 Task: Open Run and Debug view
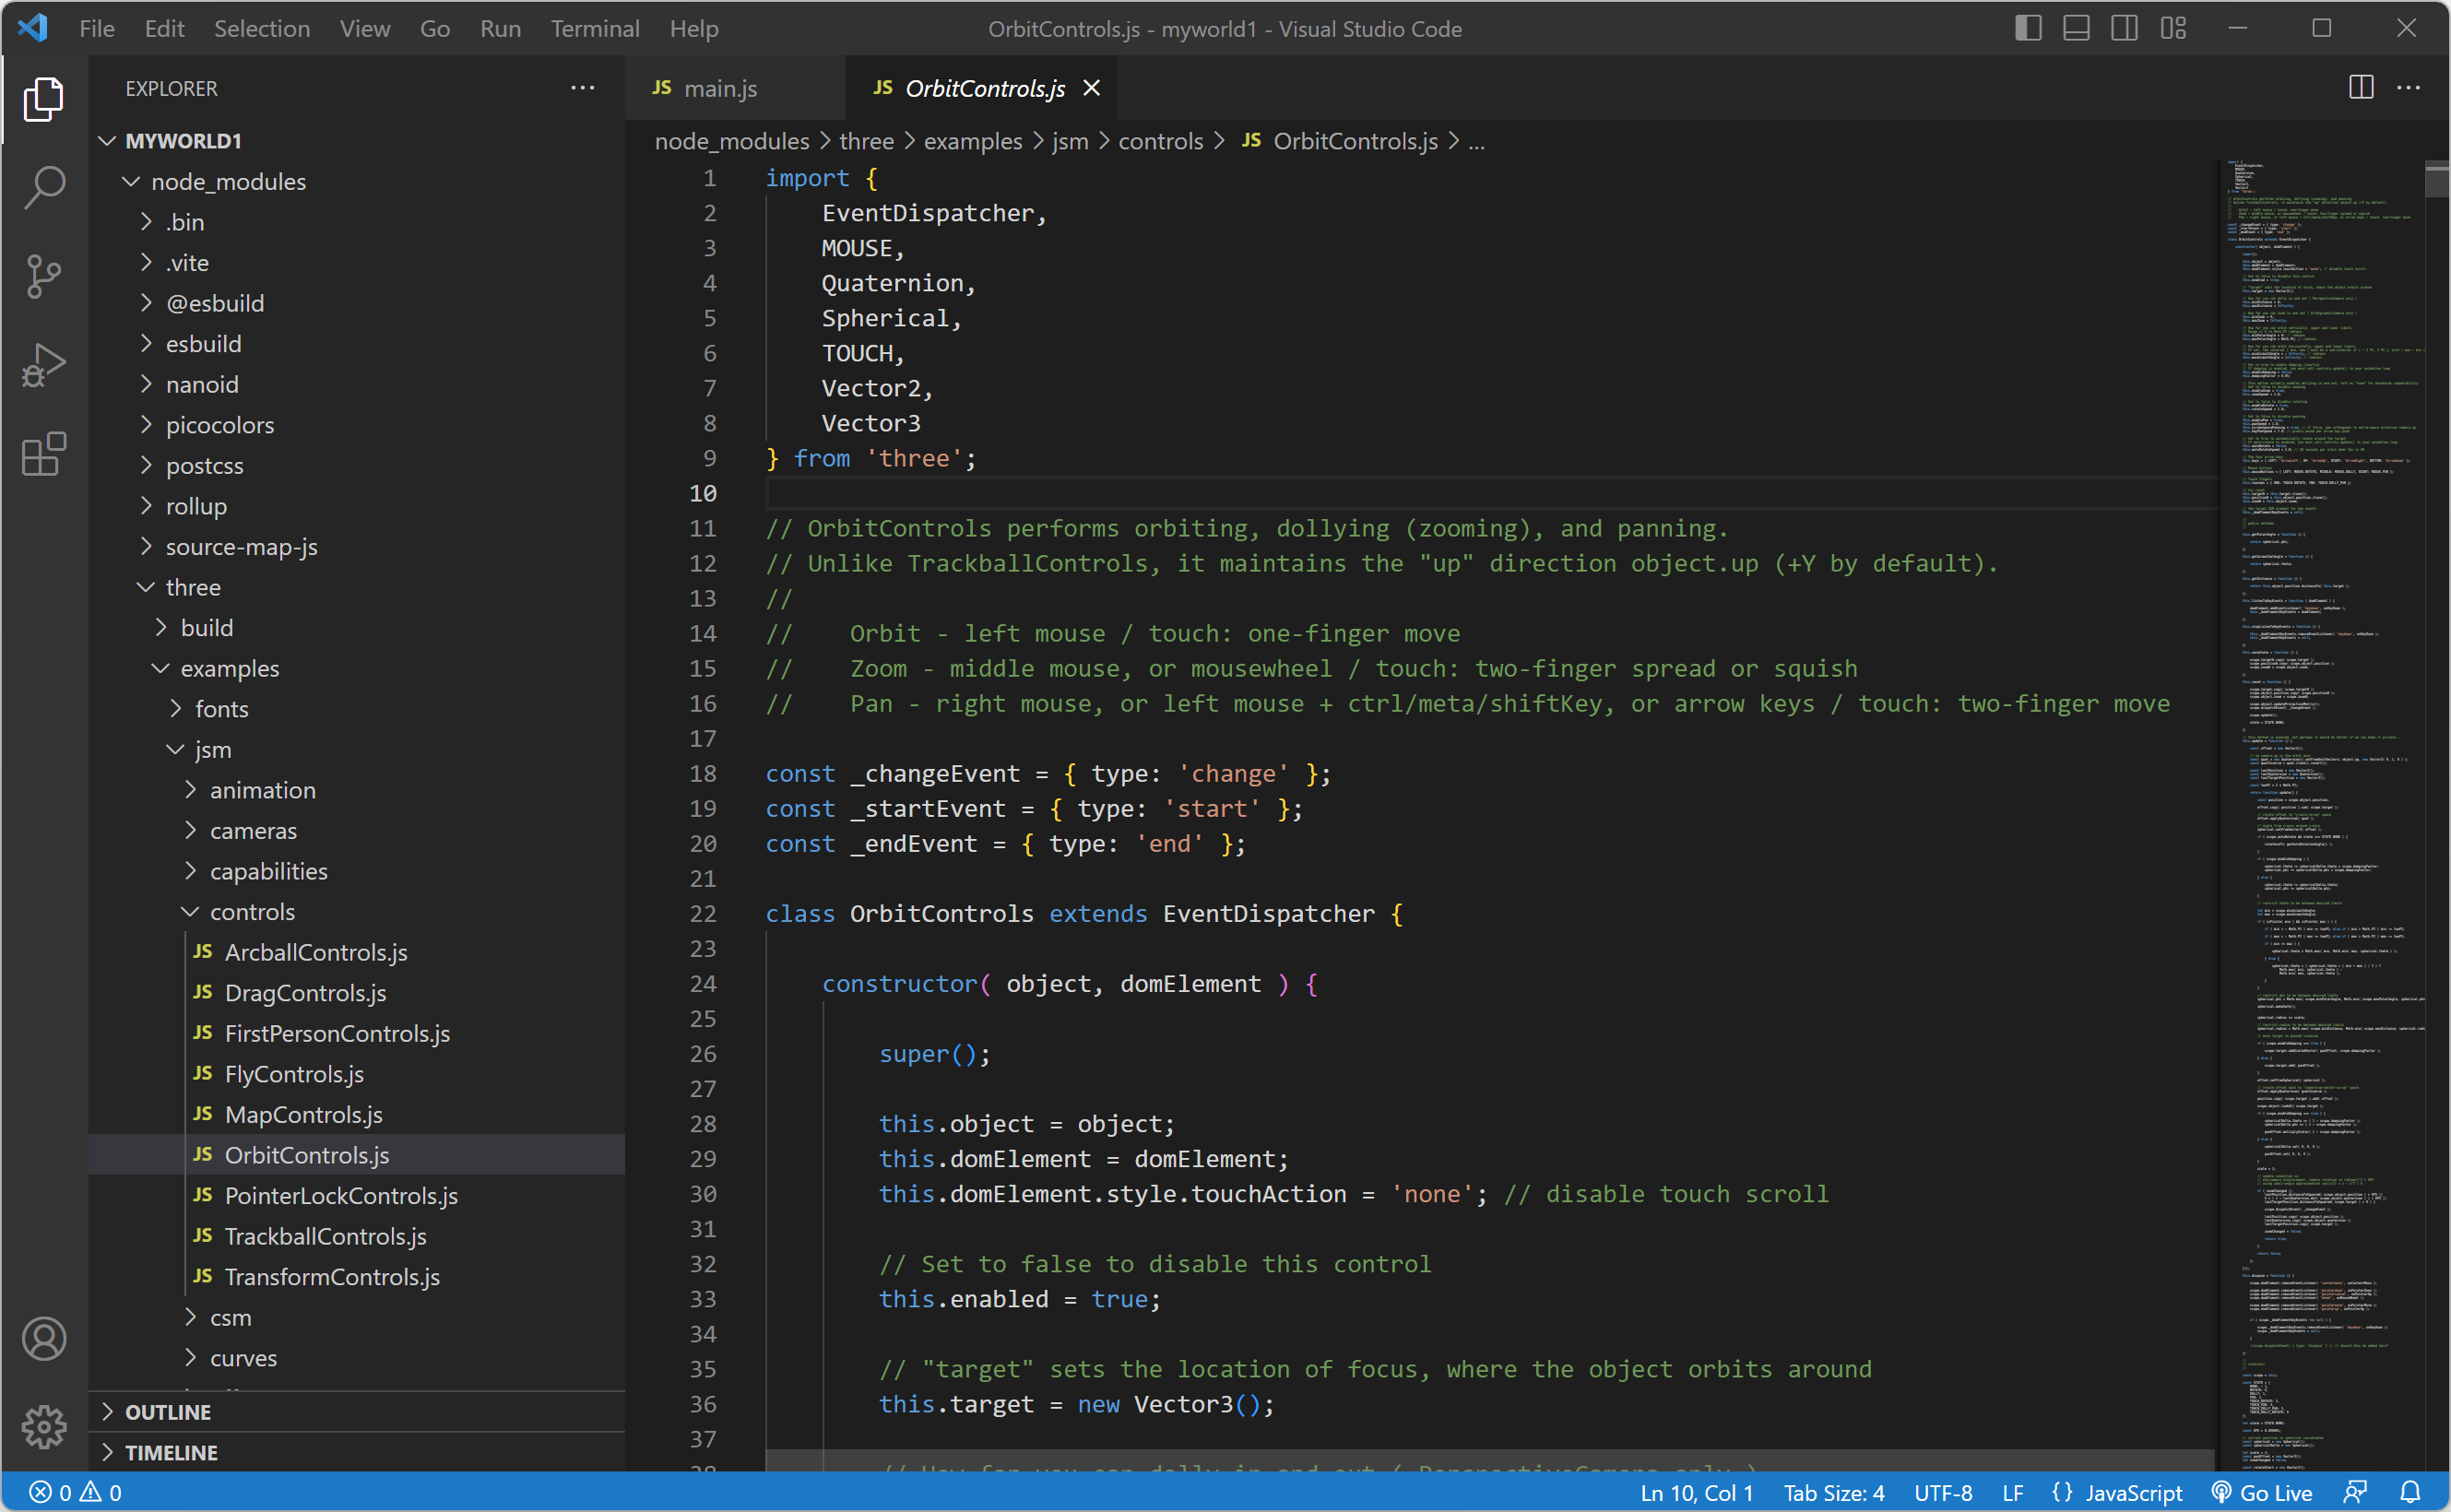click(43, 365)
